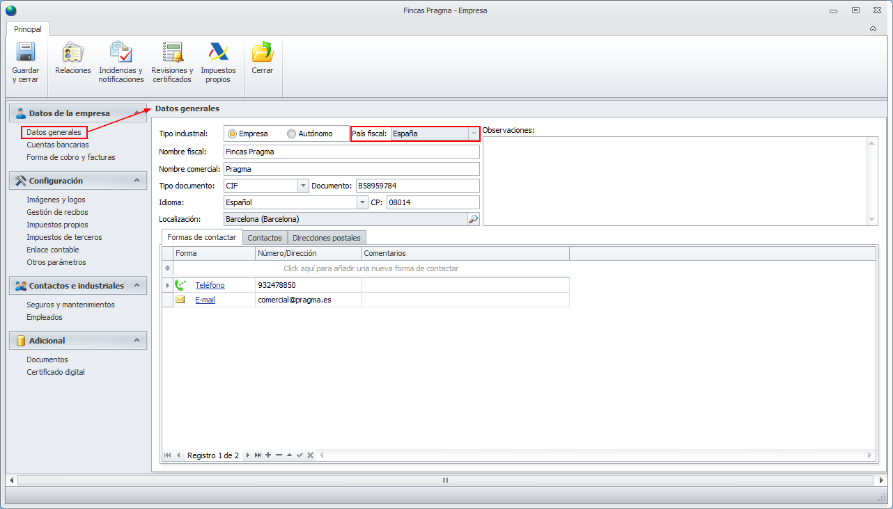The height and width of the screenshot is (509, 893).
Task: Collapse the ribbon with the chevron
Action: [873, 29]
